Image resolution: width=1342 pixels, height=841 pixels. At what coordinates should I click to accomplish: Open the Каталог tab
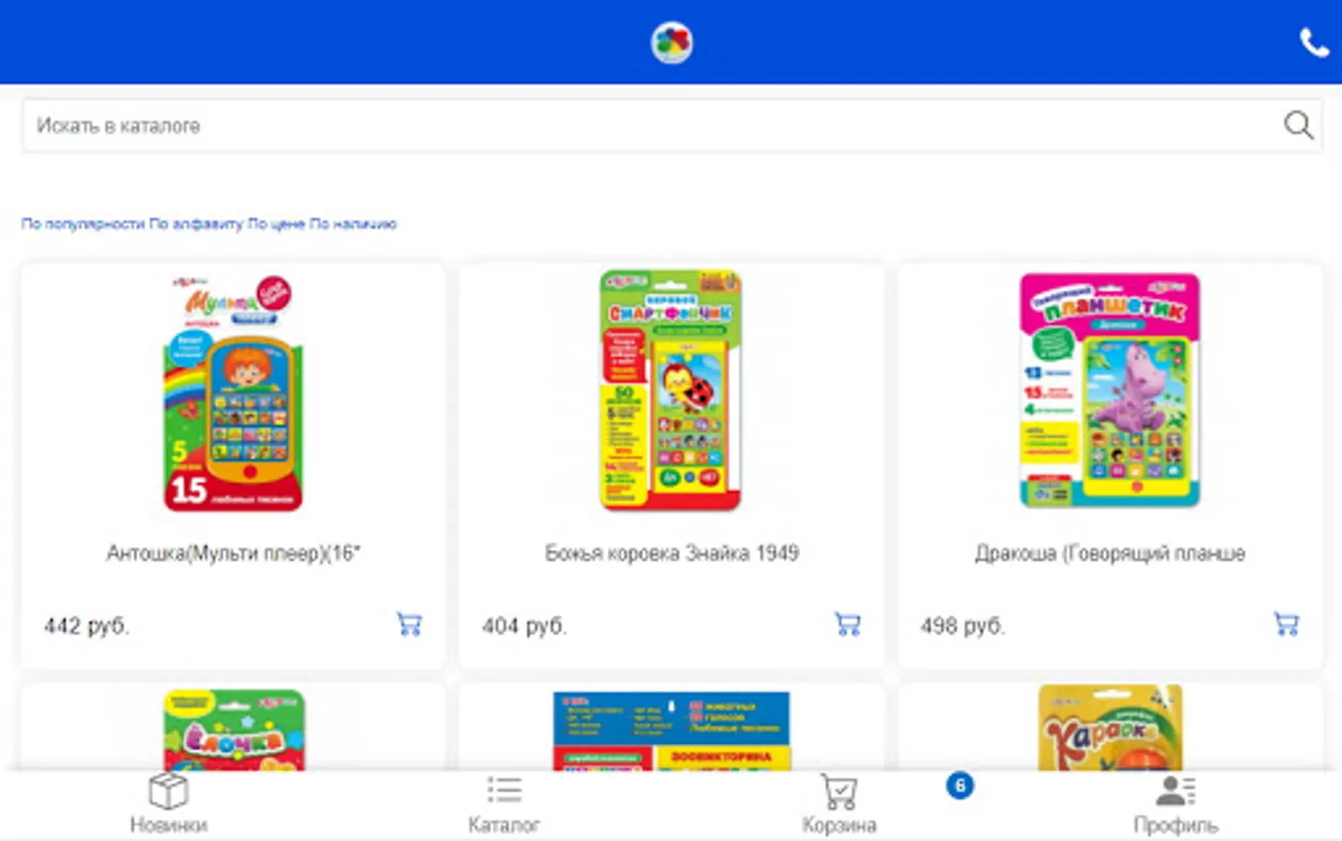(504, 804)
